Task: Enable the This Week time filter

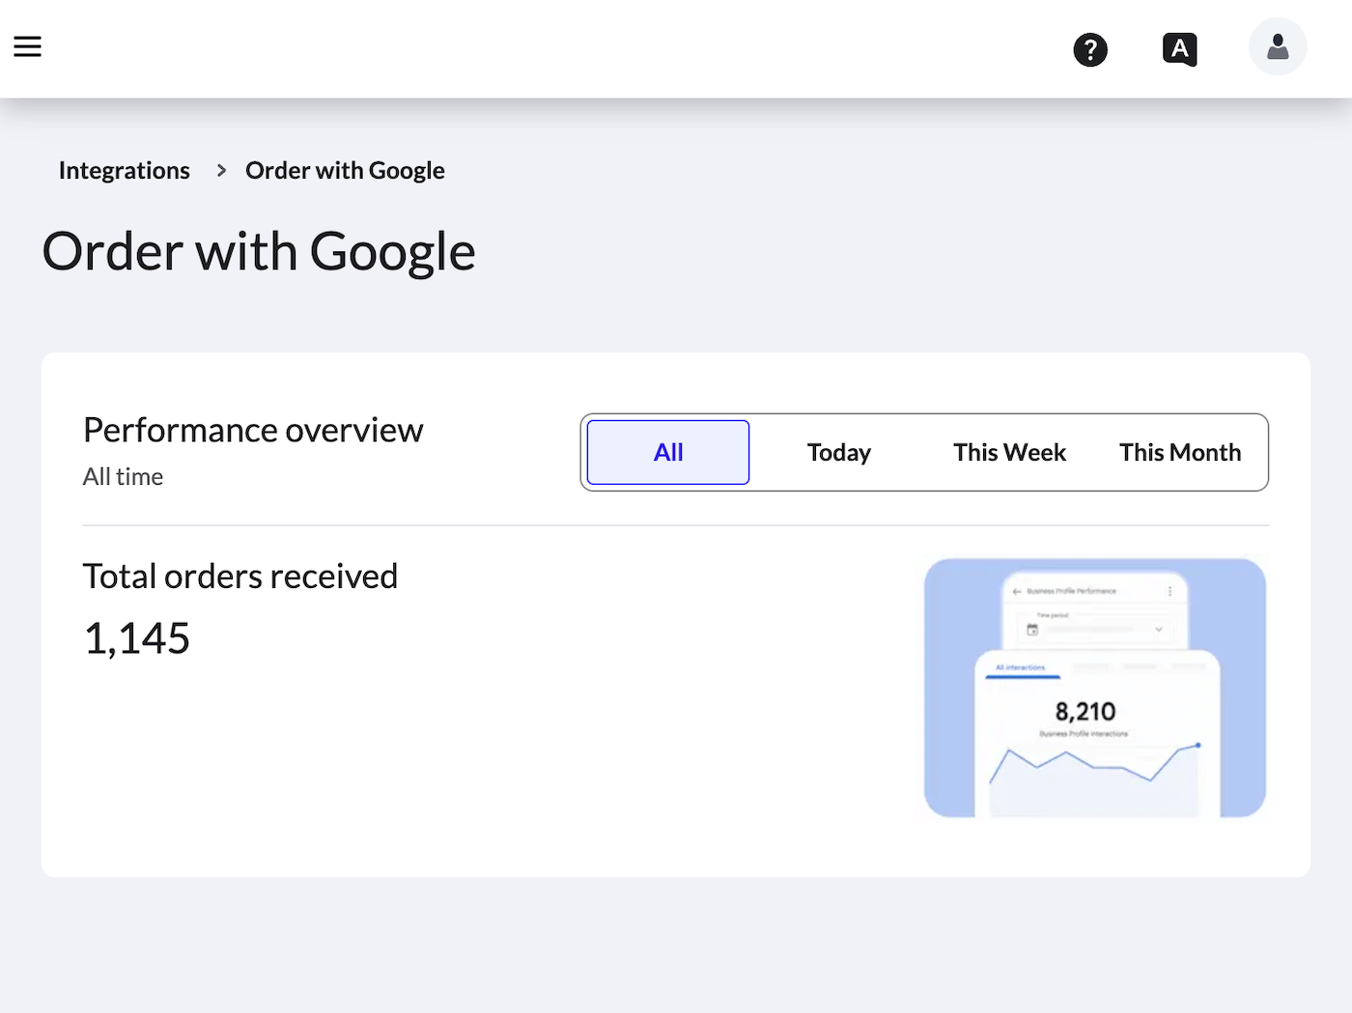Action: (x=1009, y=452)
